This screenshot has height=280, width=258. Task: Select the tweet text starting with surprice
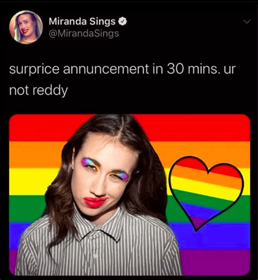[122, 80]
